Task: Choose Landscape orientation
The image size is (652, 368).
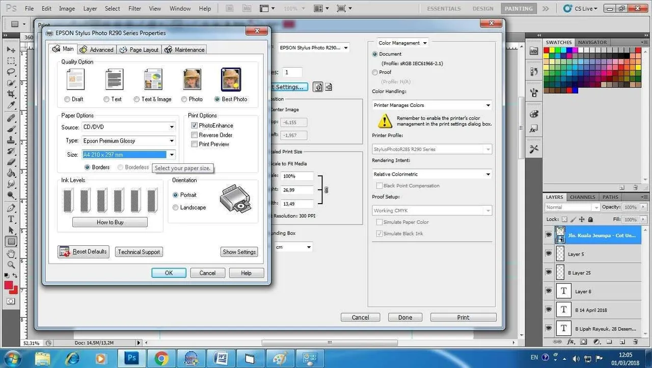Action: 176,208
